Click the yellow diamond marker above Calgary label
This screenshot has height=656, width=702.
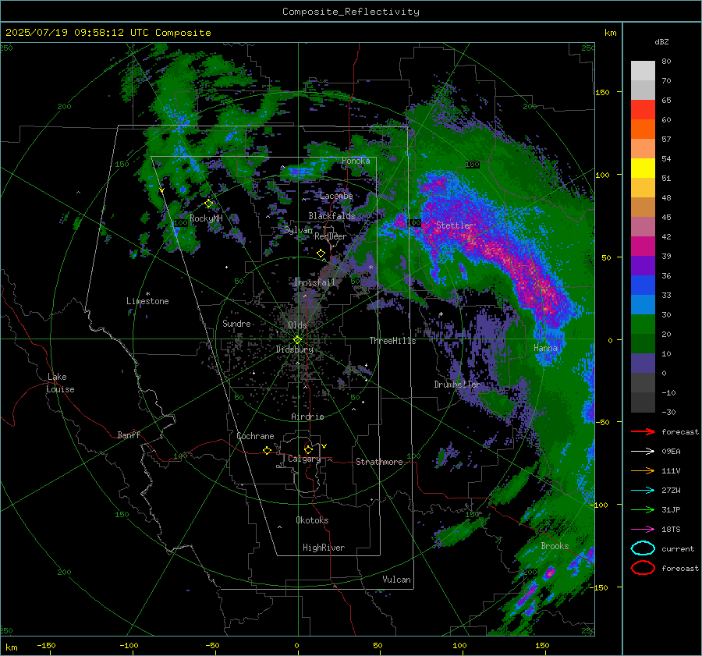(x=308, y=449)
